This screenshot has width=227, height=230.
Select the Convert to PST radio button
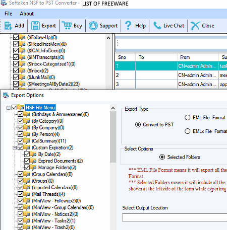click(138, 125)
